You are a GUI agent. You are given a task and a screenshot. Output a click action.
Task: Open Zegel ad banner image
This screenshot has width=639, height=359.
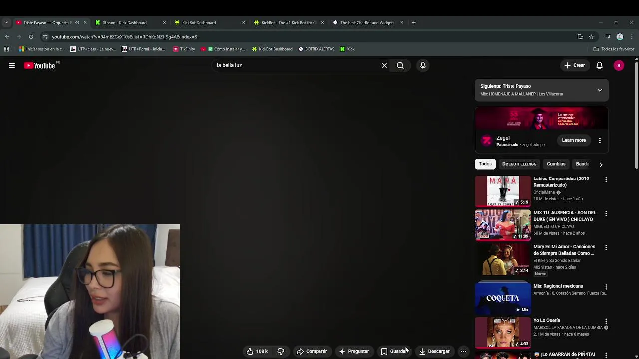(x=542, y=119)
